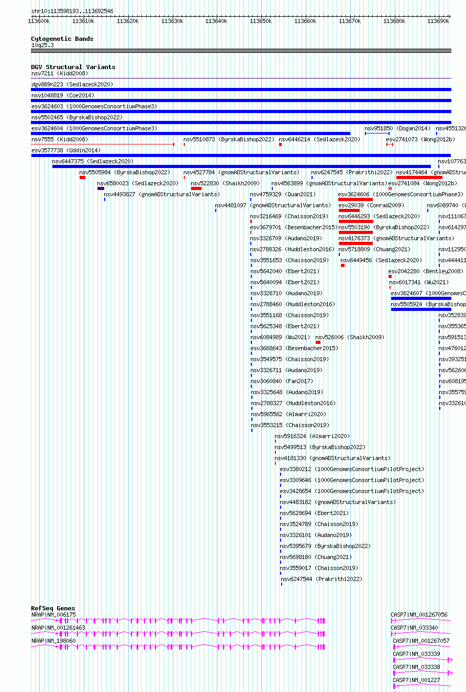Open nsv4563899 variant label

pyautogui.click(x=329, y=183)
